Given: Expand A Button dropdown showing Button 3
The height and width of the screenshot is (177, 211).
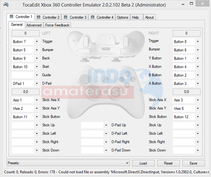Looking at the screenshot, I should [187, 84].
